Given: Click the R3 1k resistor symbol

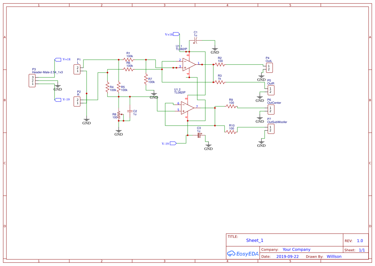Looking at the screenshot, I should pos(220,83).
